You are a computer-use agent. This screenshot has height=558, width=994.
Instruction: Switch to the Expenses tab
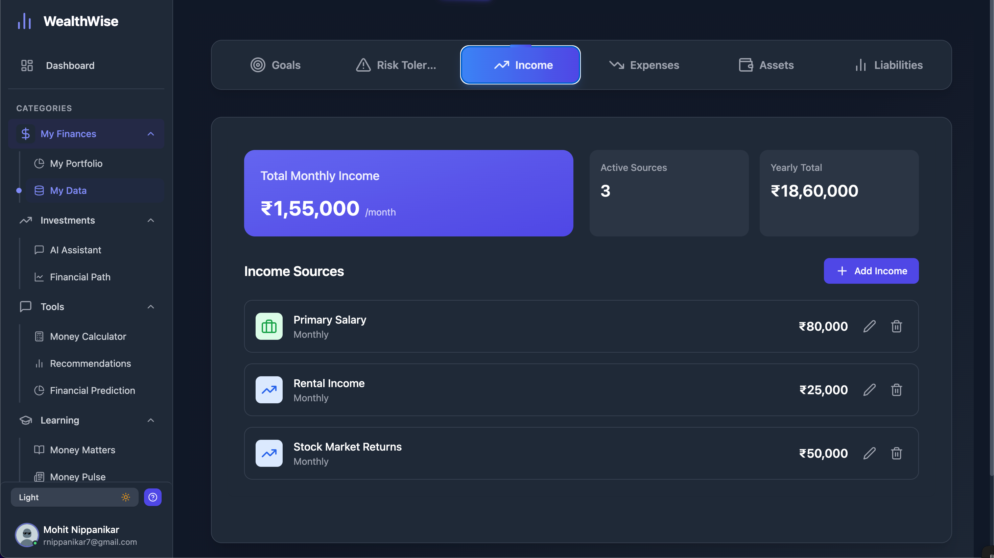point(644,65)
